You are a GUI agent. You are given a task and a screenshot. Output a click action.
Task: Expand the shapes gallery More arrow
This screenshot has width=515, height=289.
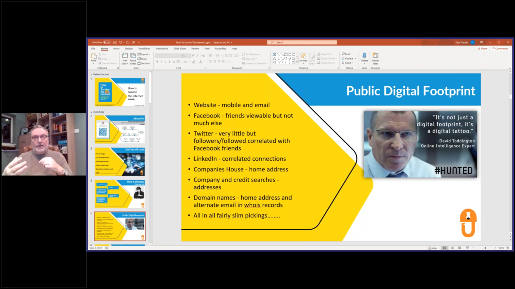[297, 62]
